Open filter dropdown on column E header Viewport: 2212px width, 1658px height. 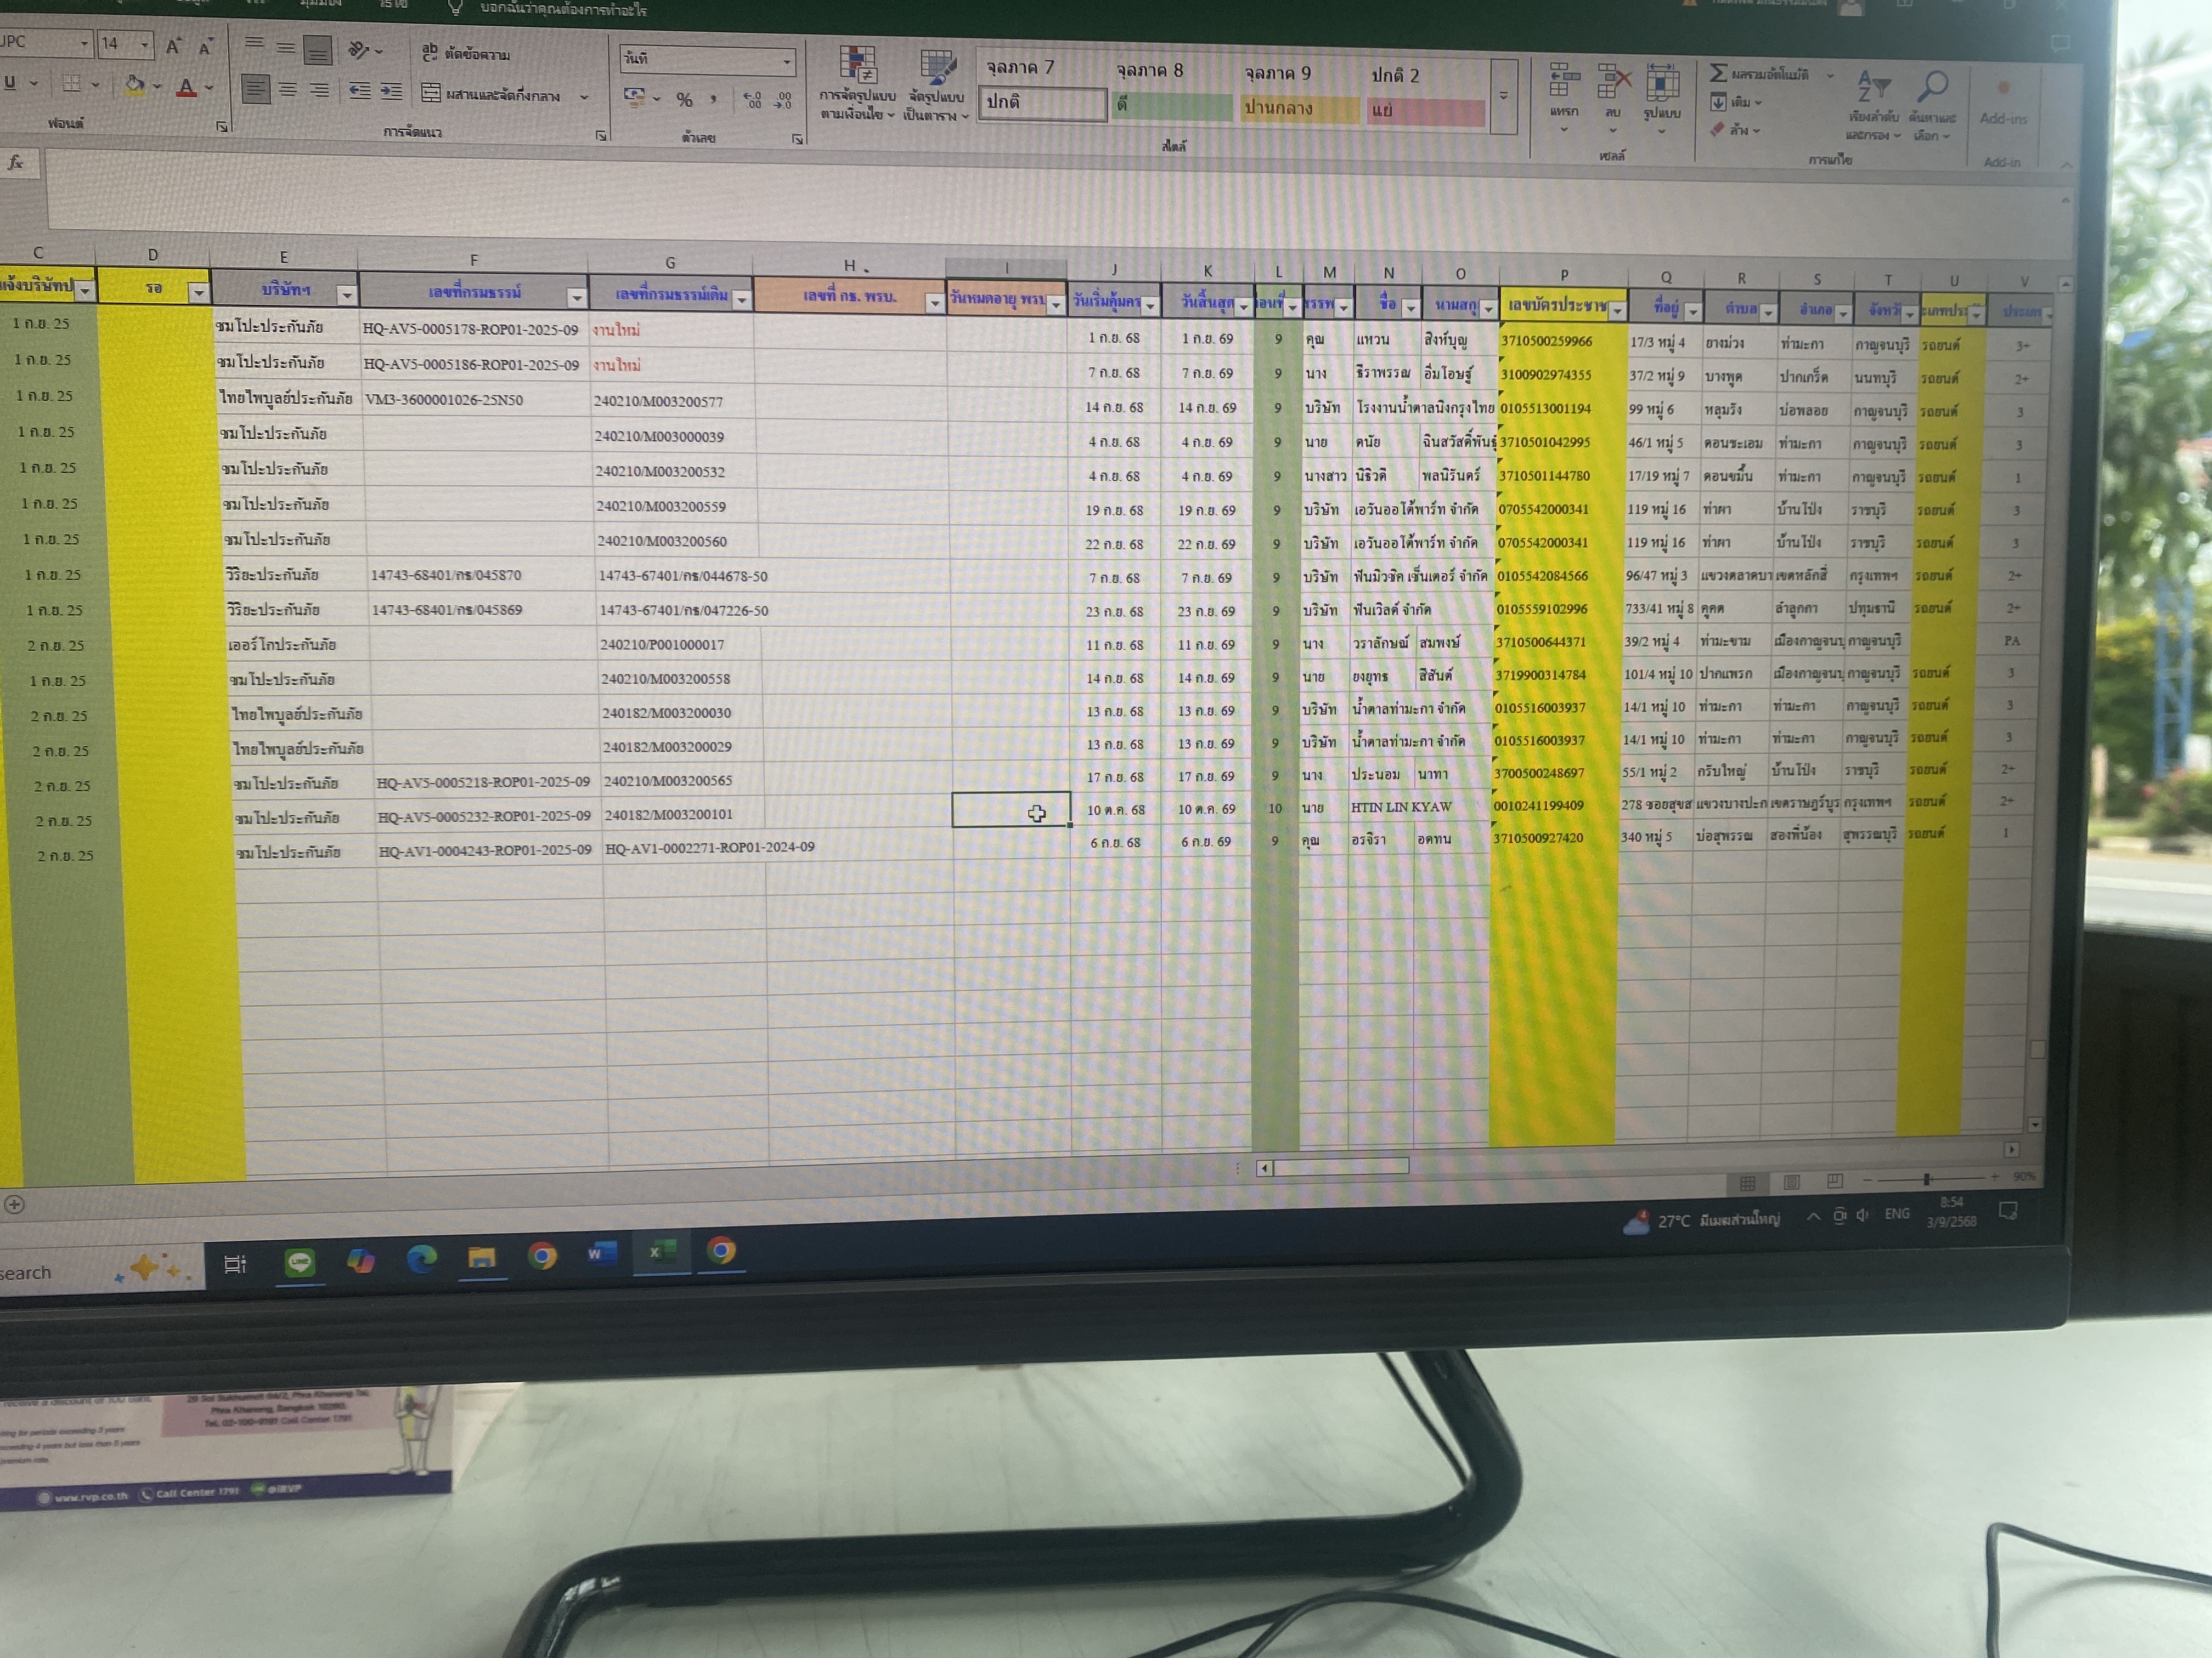coord(346,295)
